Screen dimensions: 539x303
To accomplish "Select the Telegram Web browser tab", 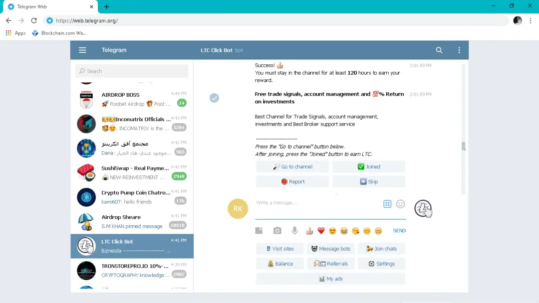I will (50, 6).
